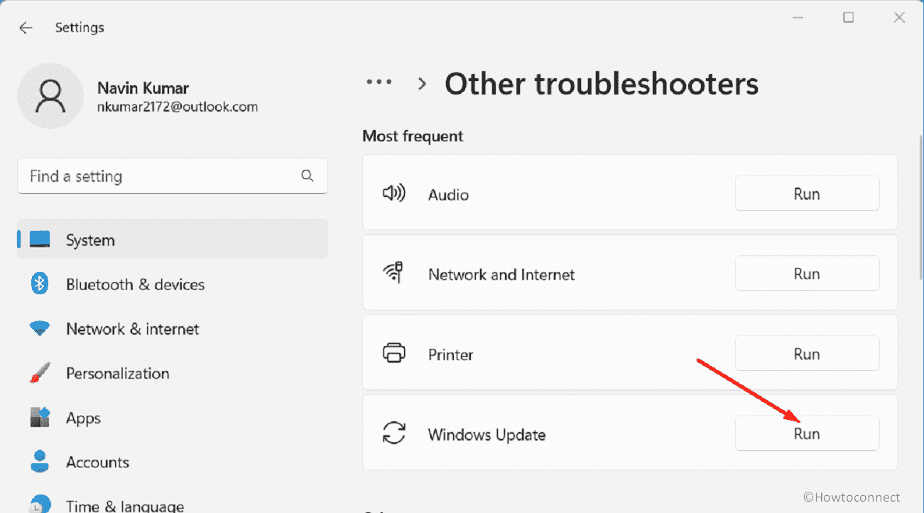Click the Network and Internet troubleshooter icon
The image size is (924, 513).
(393, 274)
